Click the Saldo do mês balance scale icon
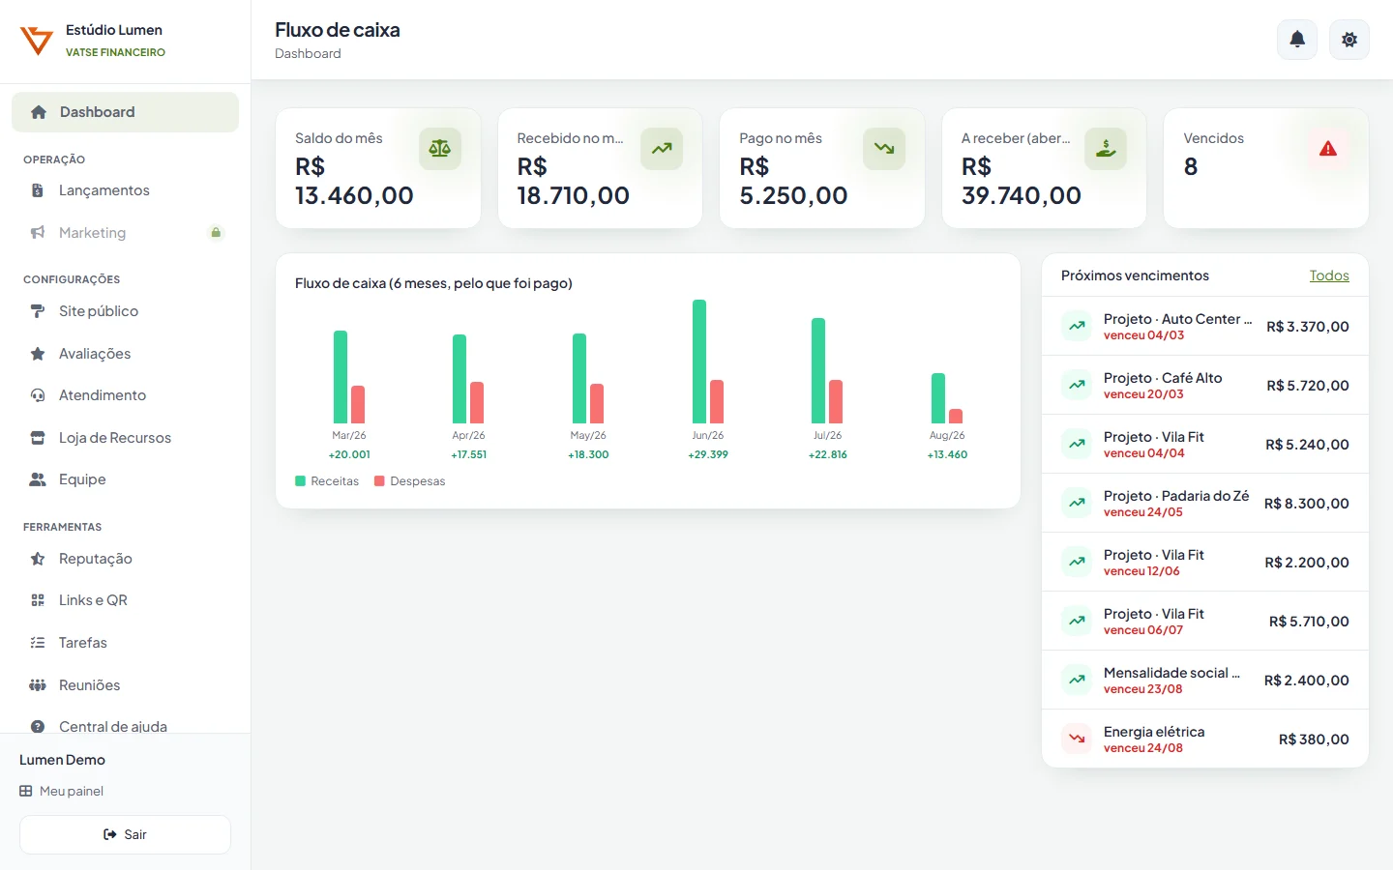This screenshot has width=1393, height=870. 440,149
